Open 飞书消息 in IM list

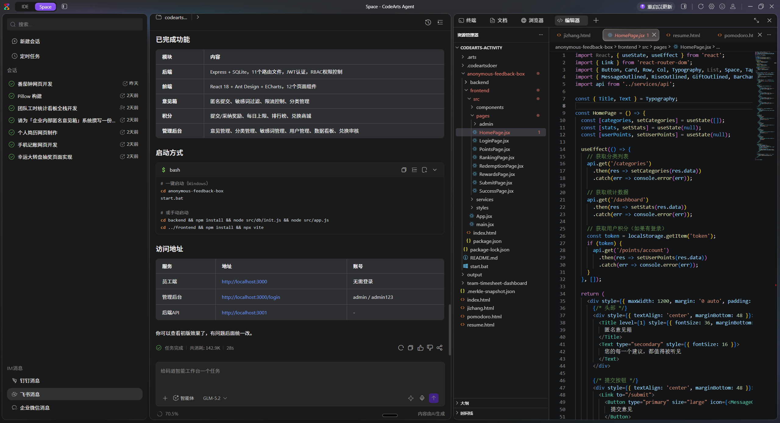click(75, 394)
